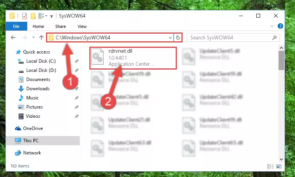The width and height of the screenshot is (295, 177).
Task: Select OneDrive in navigation pane
Action: click(33, 128)
